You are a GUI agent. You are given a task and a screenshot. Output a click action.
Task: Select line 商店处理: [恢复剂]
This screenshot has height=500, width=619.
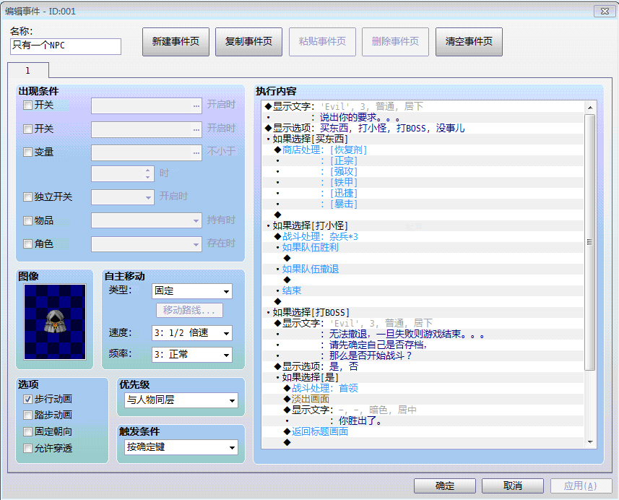[x=423, y=150]
